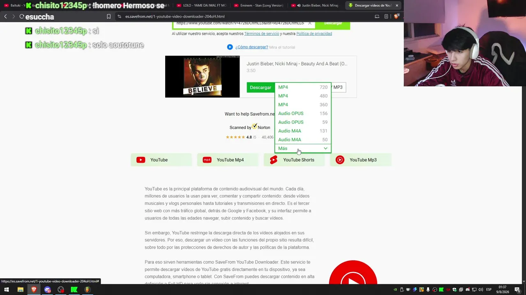Close the Descargar videos tab
The height and width of the screenshot is (295, 526).
pos(397,5)
